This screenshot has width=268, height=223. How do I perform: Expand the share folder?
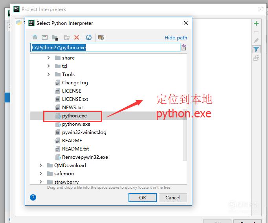pos(49,58)
